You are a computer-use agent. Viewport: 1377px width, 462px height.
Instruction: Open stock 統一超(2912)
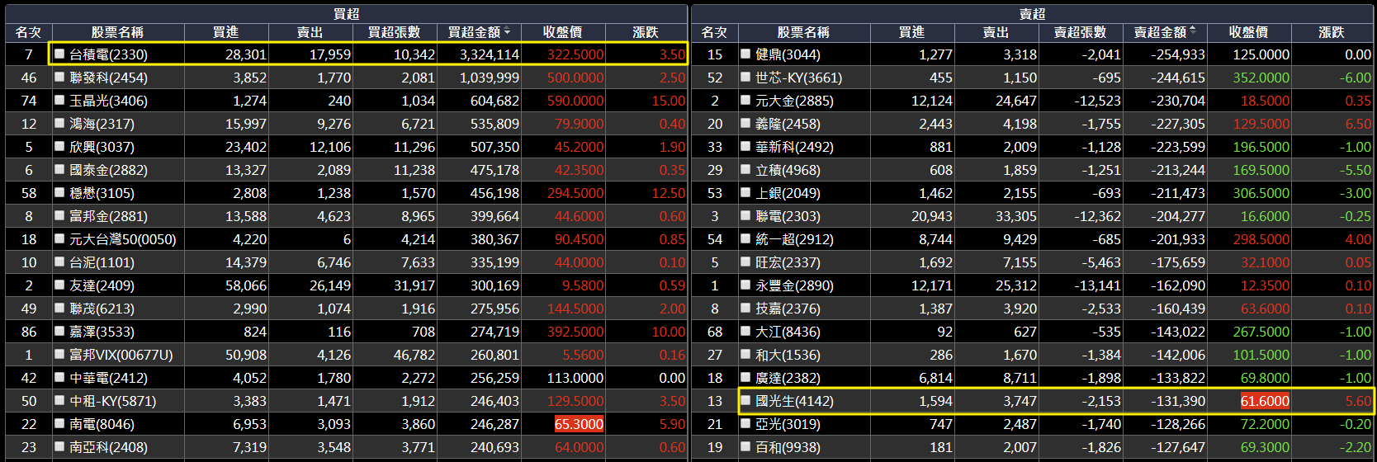point(794,239)
